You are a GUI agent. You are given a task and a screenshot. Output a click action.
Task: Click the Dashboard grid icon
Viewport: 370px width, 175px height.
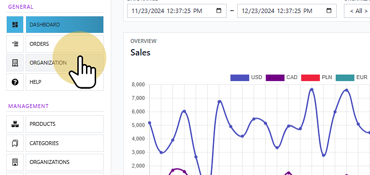(15, 25)
